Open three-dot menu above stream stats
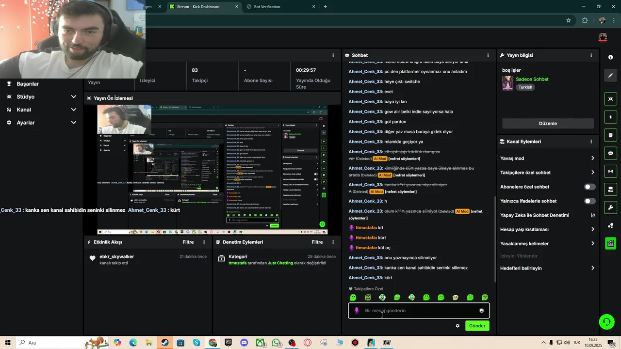Image resolution: width=621 pixels, height=349 pixels. click(333, 55)
